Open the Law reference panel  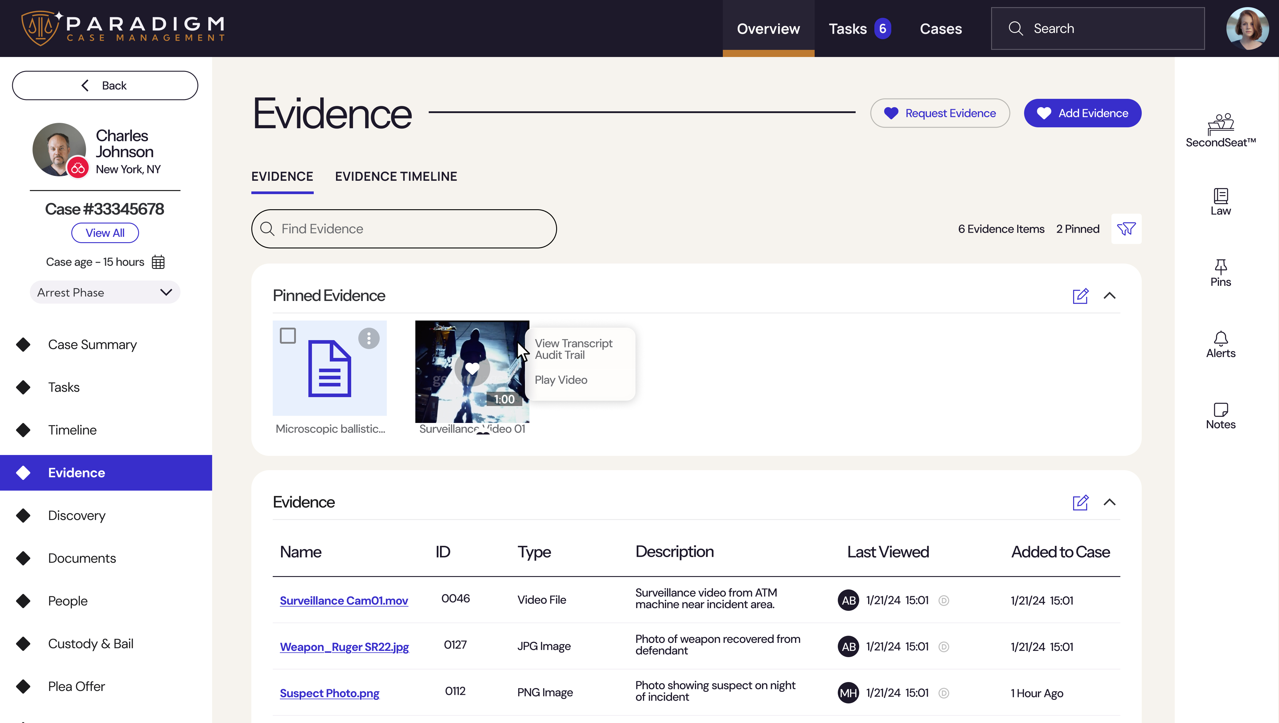tap(1221, 201)
